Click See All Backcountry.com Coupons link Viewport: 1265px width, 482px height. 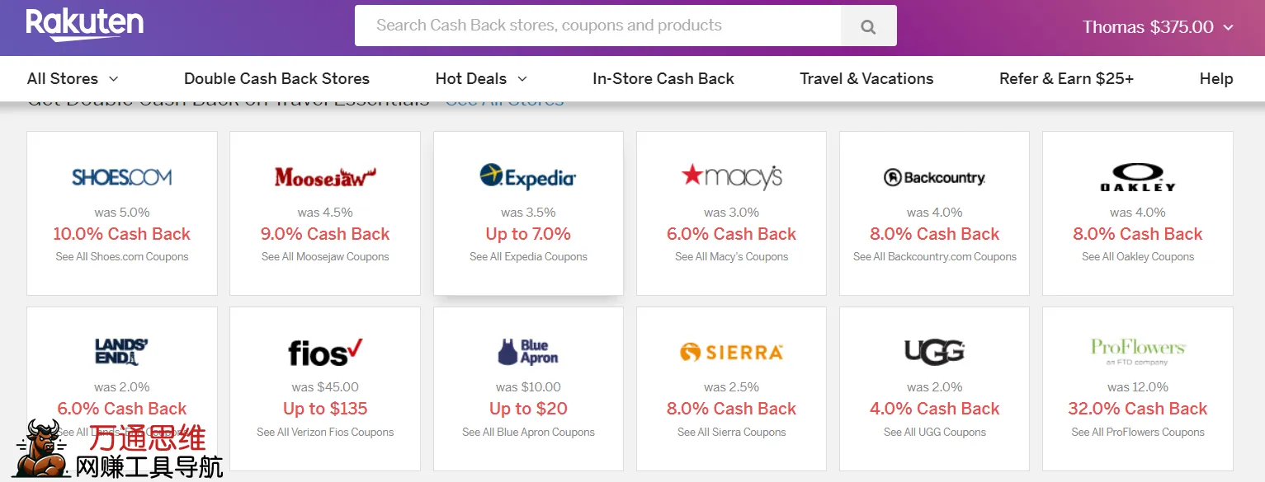click(x=934, y=257)
